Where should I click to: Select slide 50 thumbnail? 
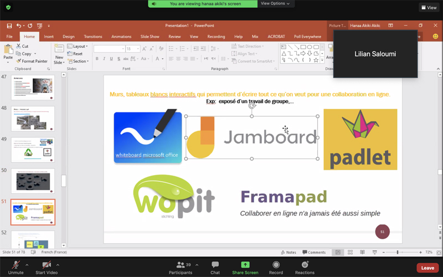[x=33, y=181]
